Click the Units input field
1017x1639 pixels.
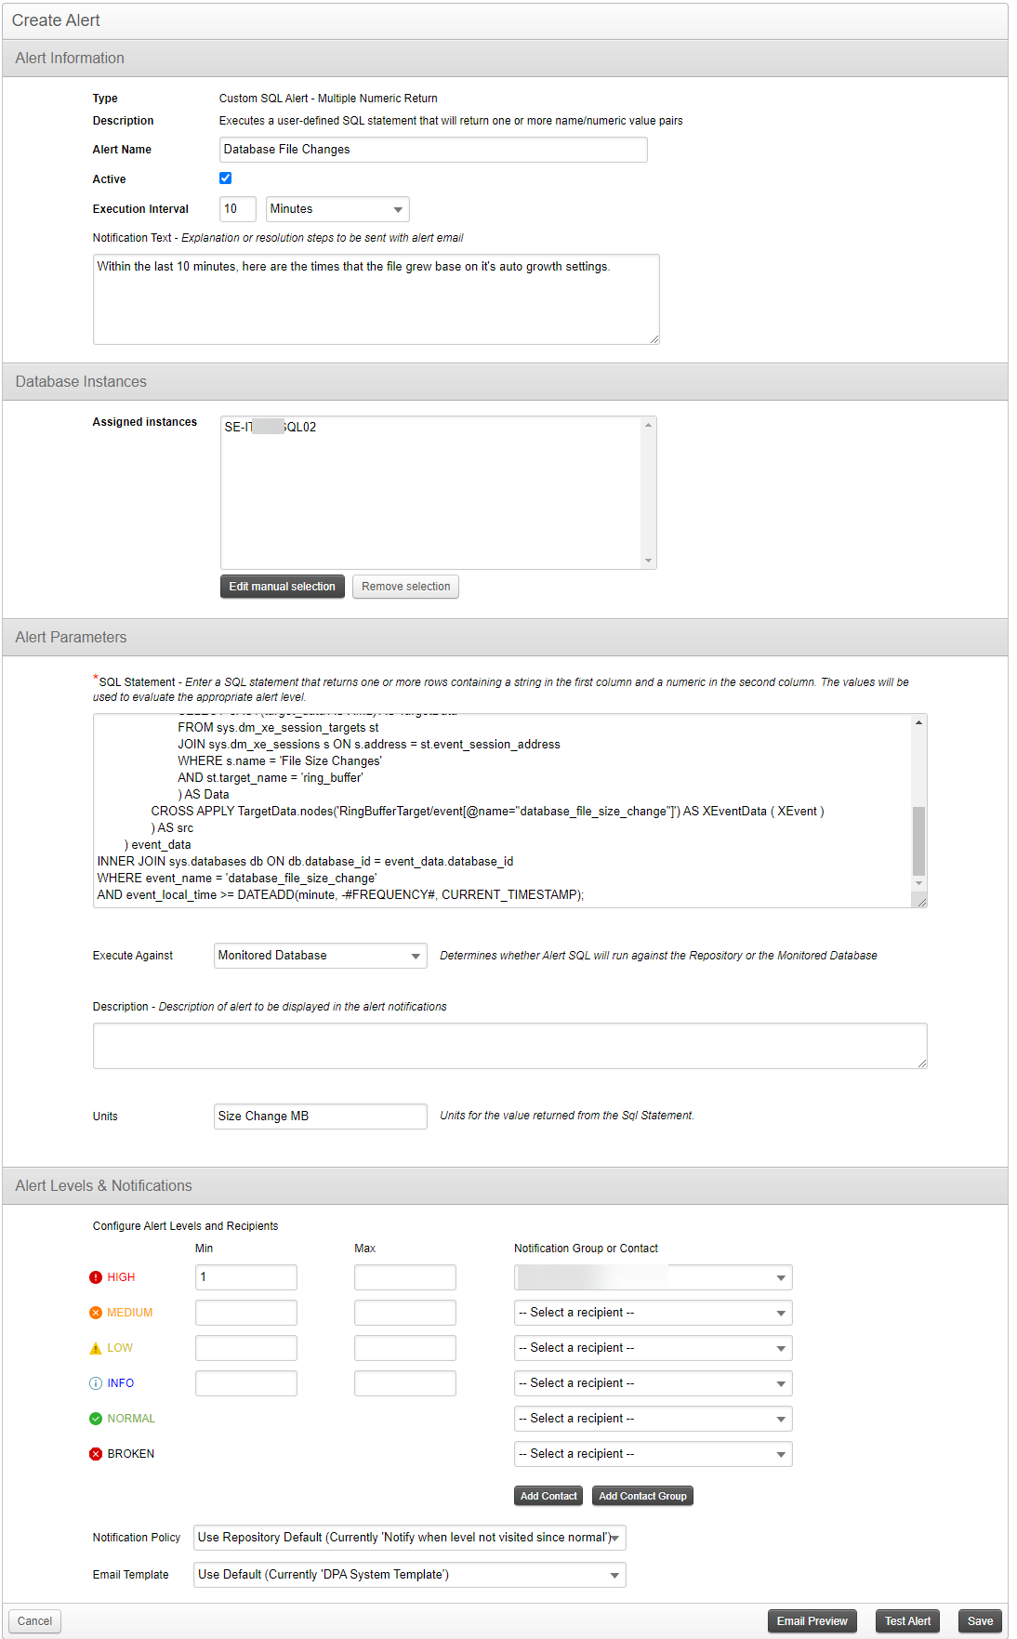click(x=321, y=1117)
